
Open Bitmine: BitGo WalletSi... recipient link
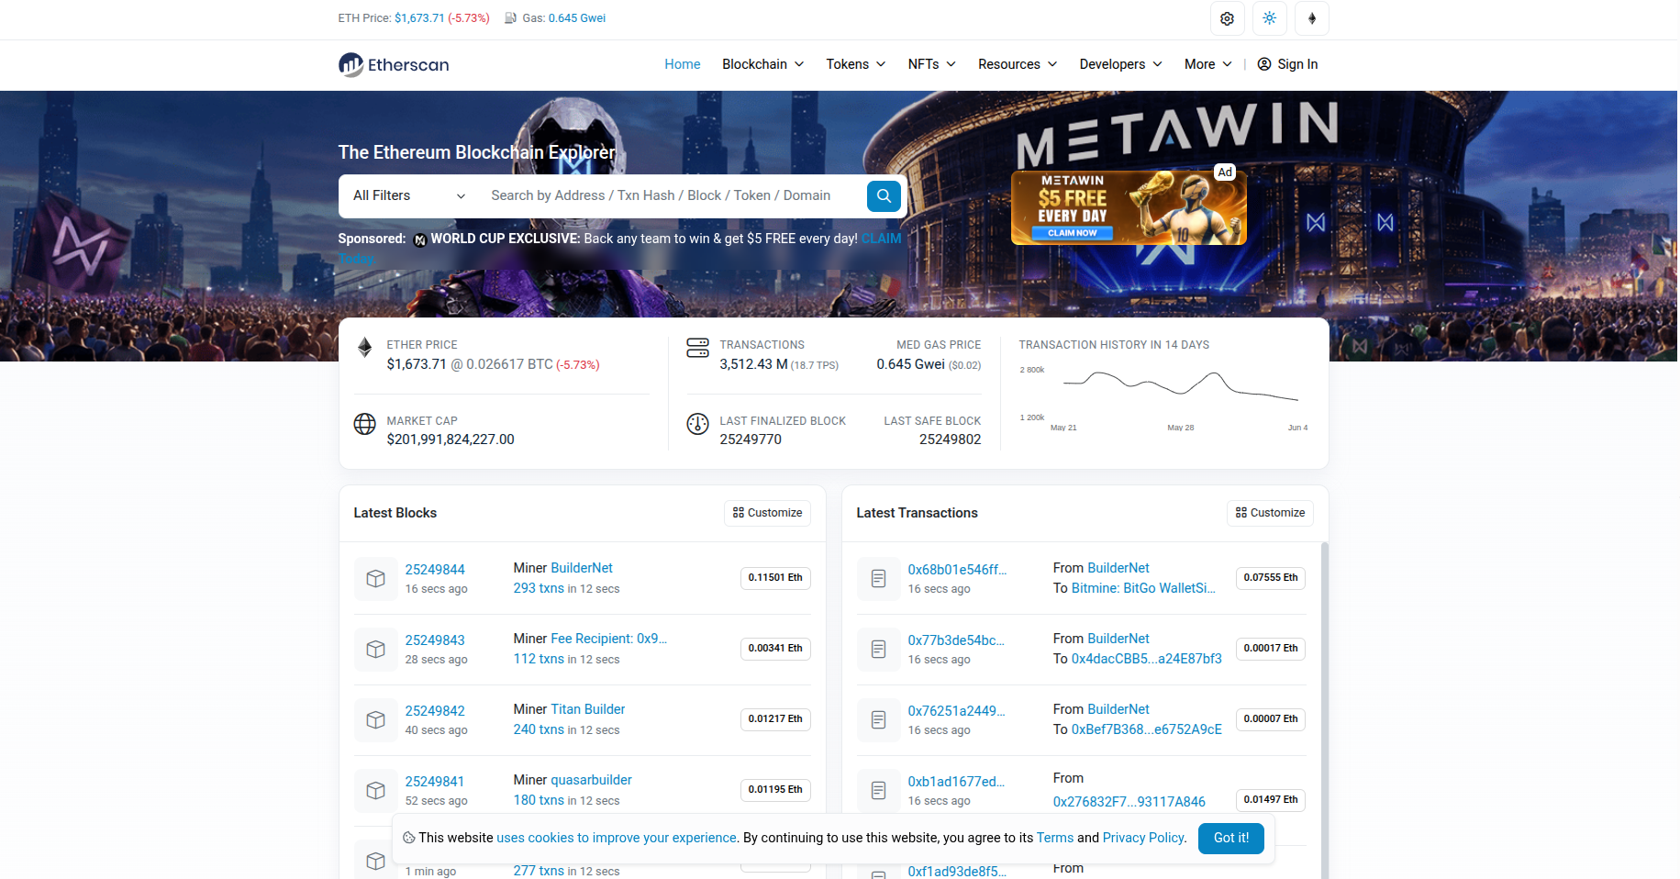tap(1143, 588)
